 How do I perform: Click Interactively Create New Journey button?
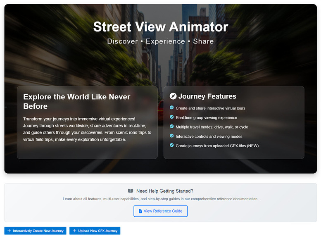coord(35,231)
